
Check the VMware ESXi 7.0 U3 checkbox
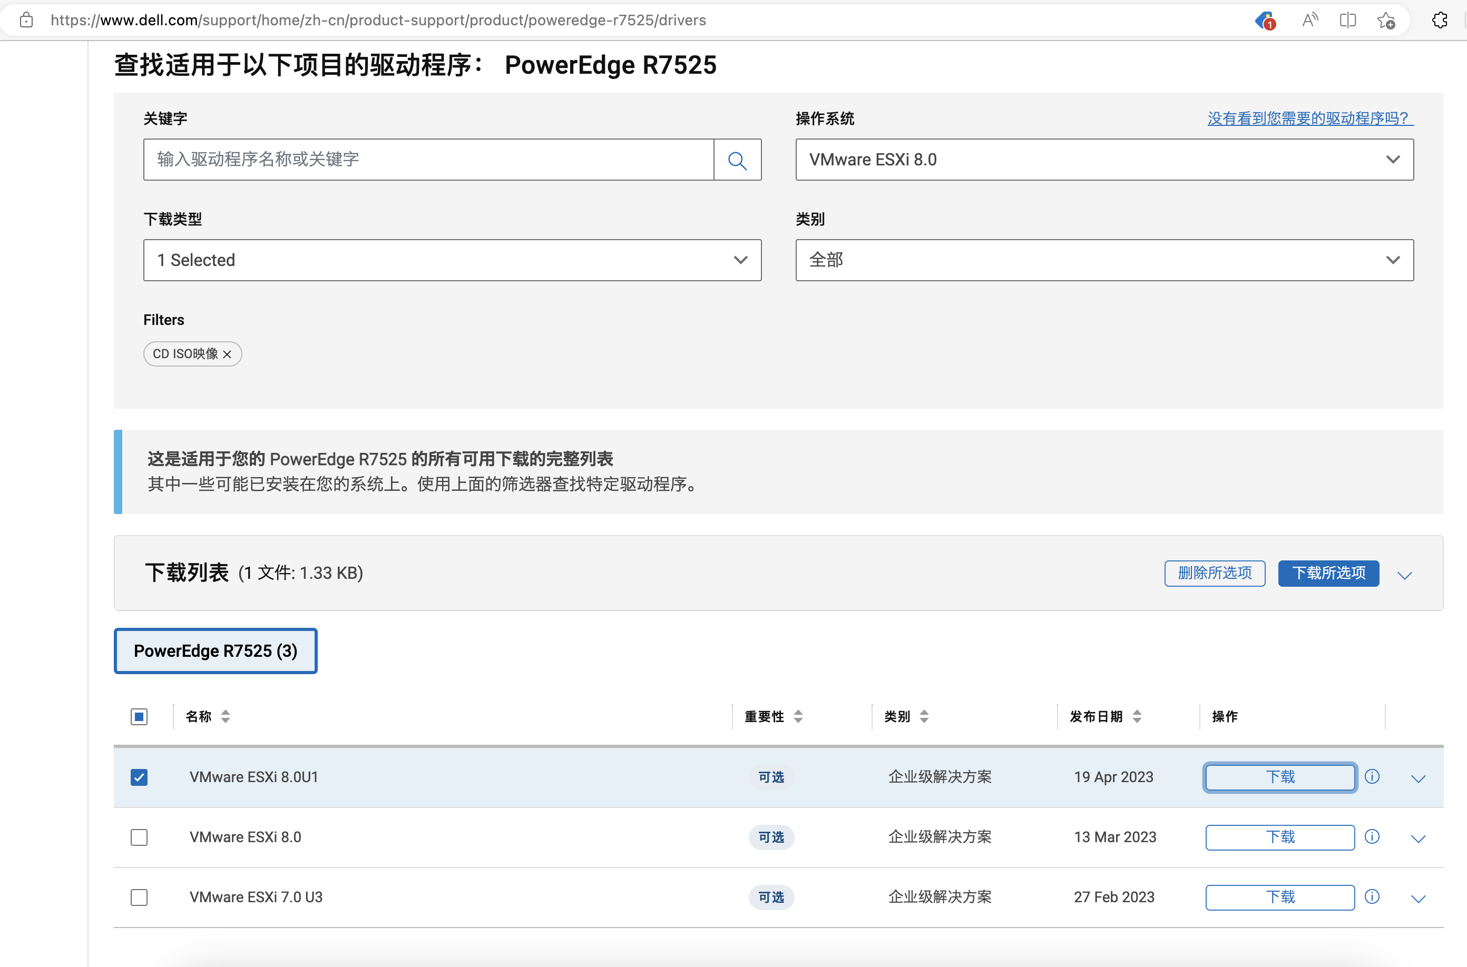[x=140, y=897]
